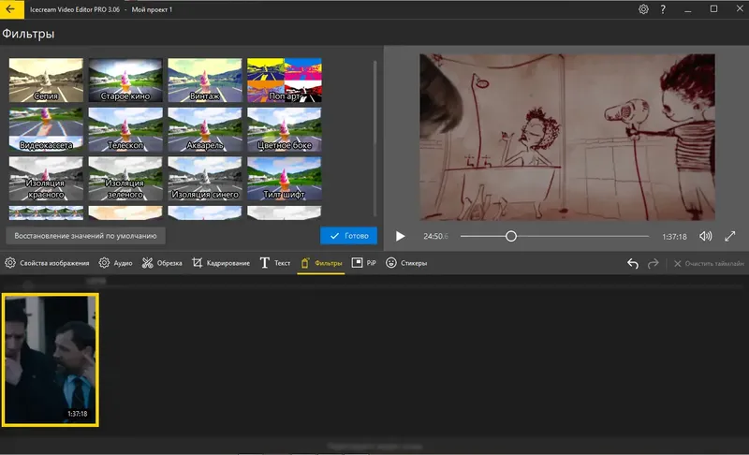This screenshot has height=455, width=749.
Task: Open help question mark icon
Action: tap(663, 9)
